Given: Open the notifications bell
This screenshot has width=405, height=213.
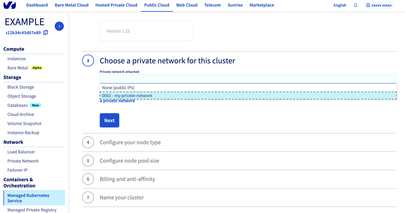Looking at the screenshot, I should pos(355,5).
